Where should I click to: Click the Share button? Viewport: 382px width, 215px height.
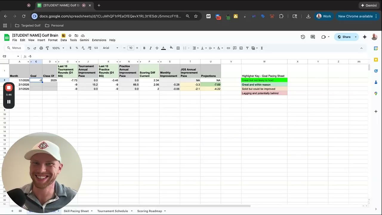pyautogui.click(x=344, y=37)
